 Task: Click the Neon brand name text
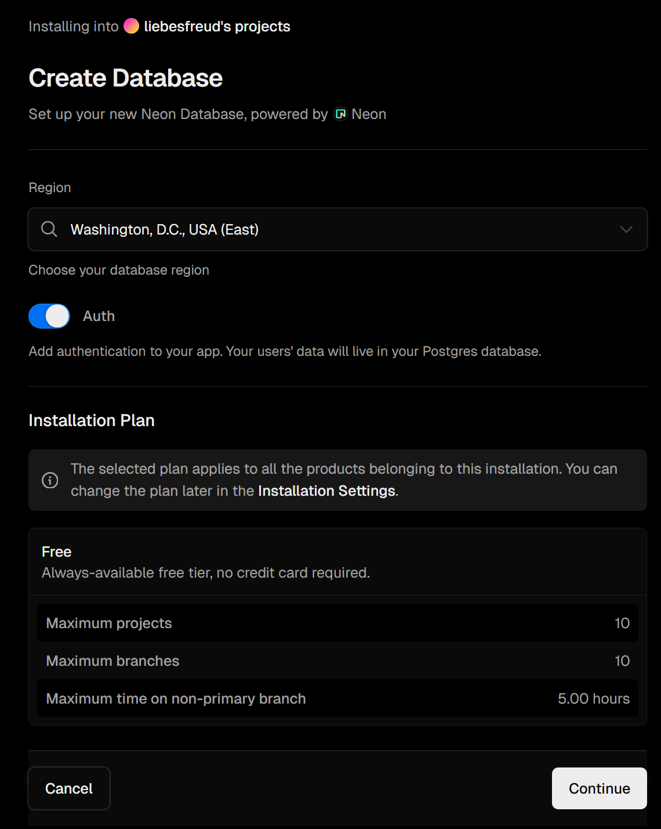(369, 114)
